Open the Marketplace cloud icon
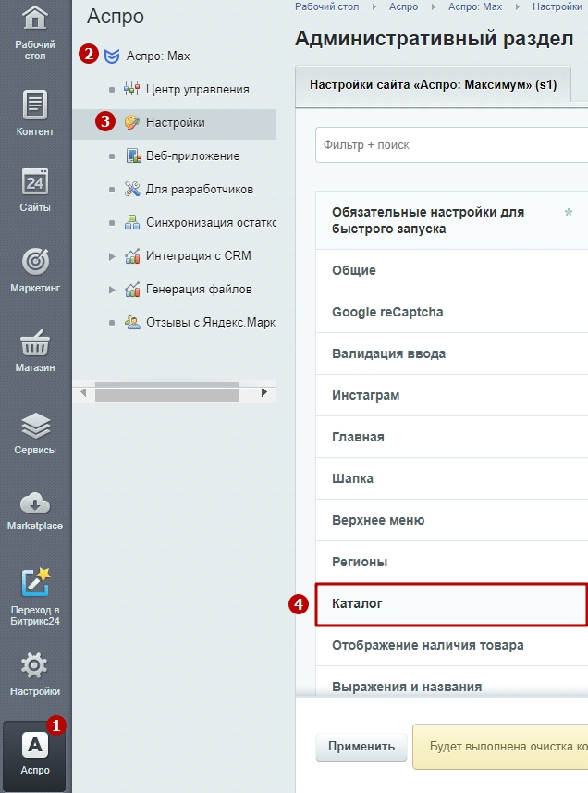The width and height of the screenshot is (588, 793). [x=35, y=503]
